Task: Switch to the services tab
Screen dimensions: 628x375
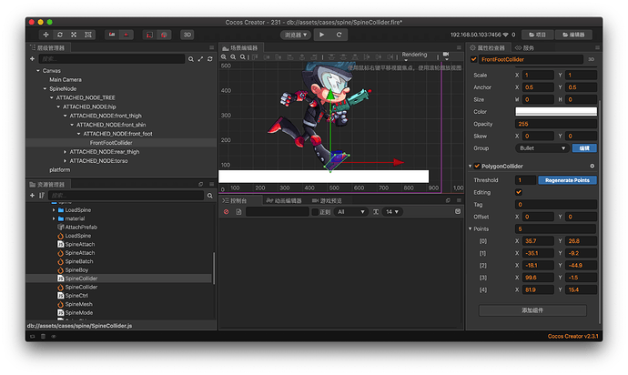Action: click(524, 47)
